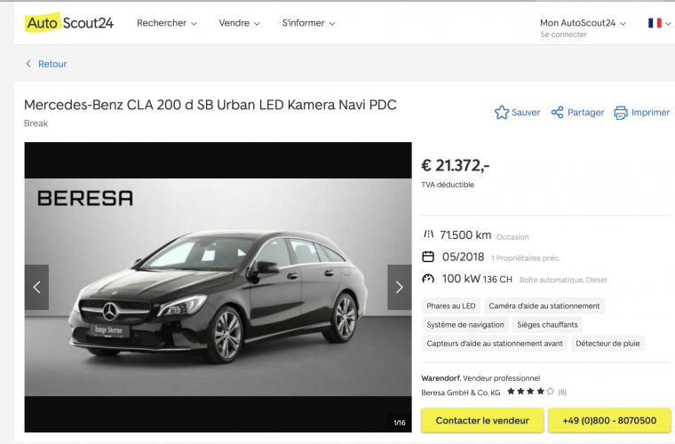675x444 pixels.
Task: Open the Vendre menu
Action: coord(239,23)
